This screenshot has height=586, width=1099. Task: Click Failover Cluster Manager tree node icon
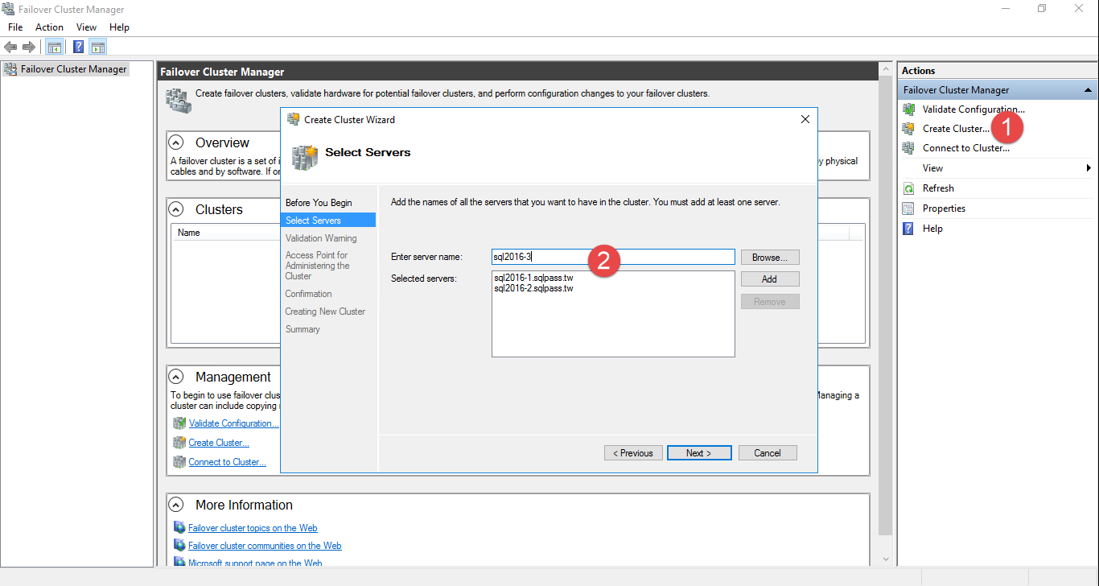coord(10,69)
